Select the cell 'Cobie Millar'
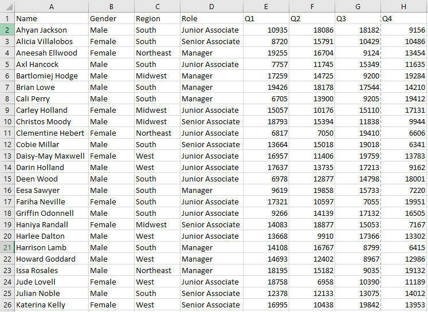 point(52,144)
